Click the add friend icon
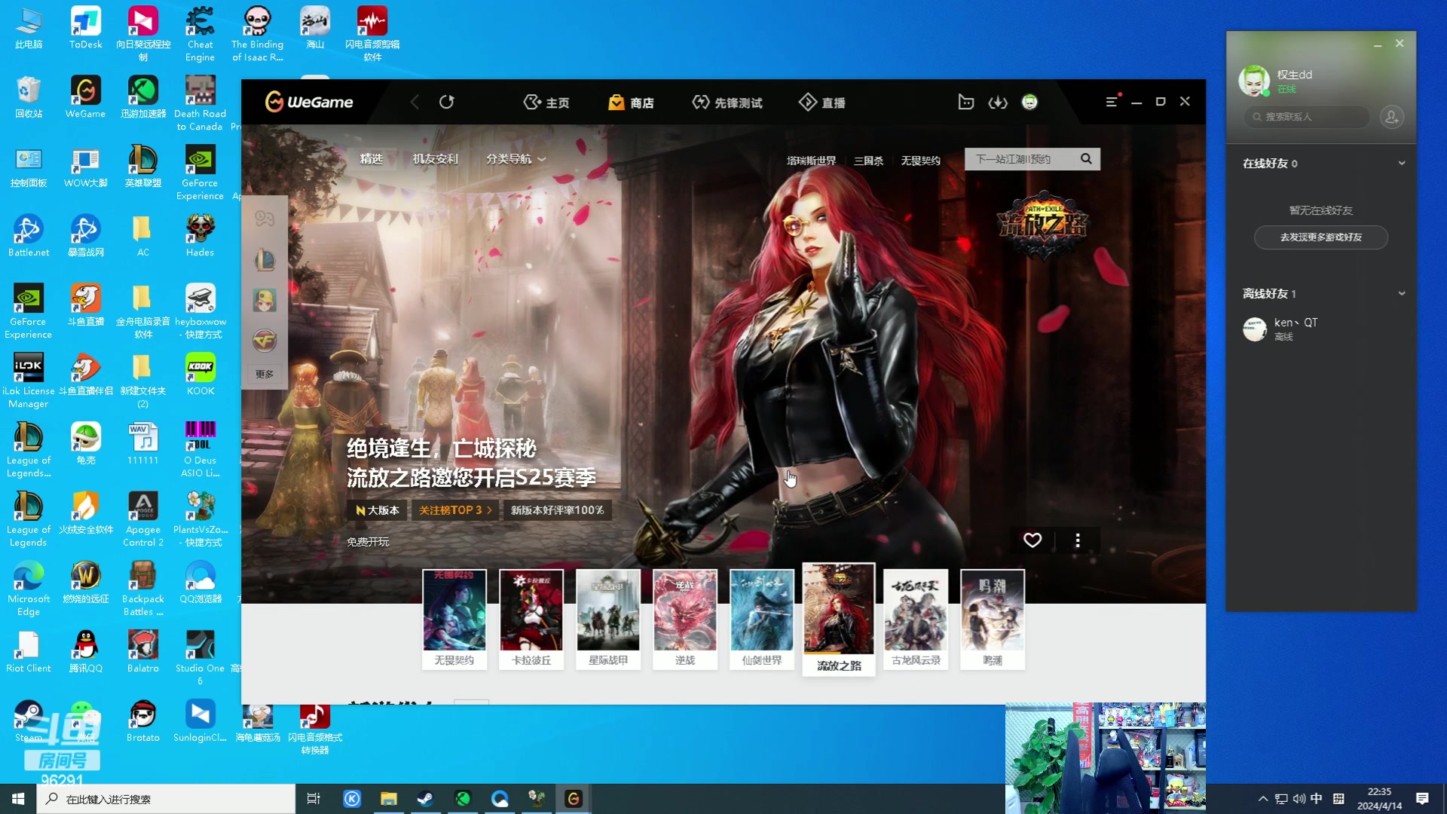Image resolution: width=1447 pixels, height=814 pixels. [x=1391, y=117]
